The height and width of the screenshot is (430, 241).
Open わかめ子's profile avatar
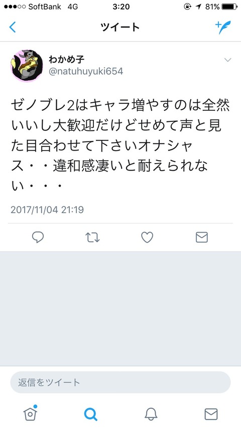pyautogui.click(x=27, y=66)
